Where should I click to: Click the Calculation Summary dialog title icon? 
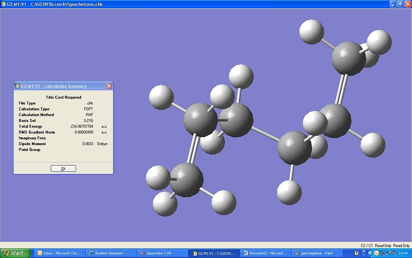tap(17, 86)
